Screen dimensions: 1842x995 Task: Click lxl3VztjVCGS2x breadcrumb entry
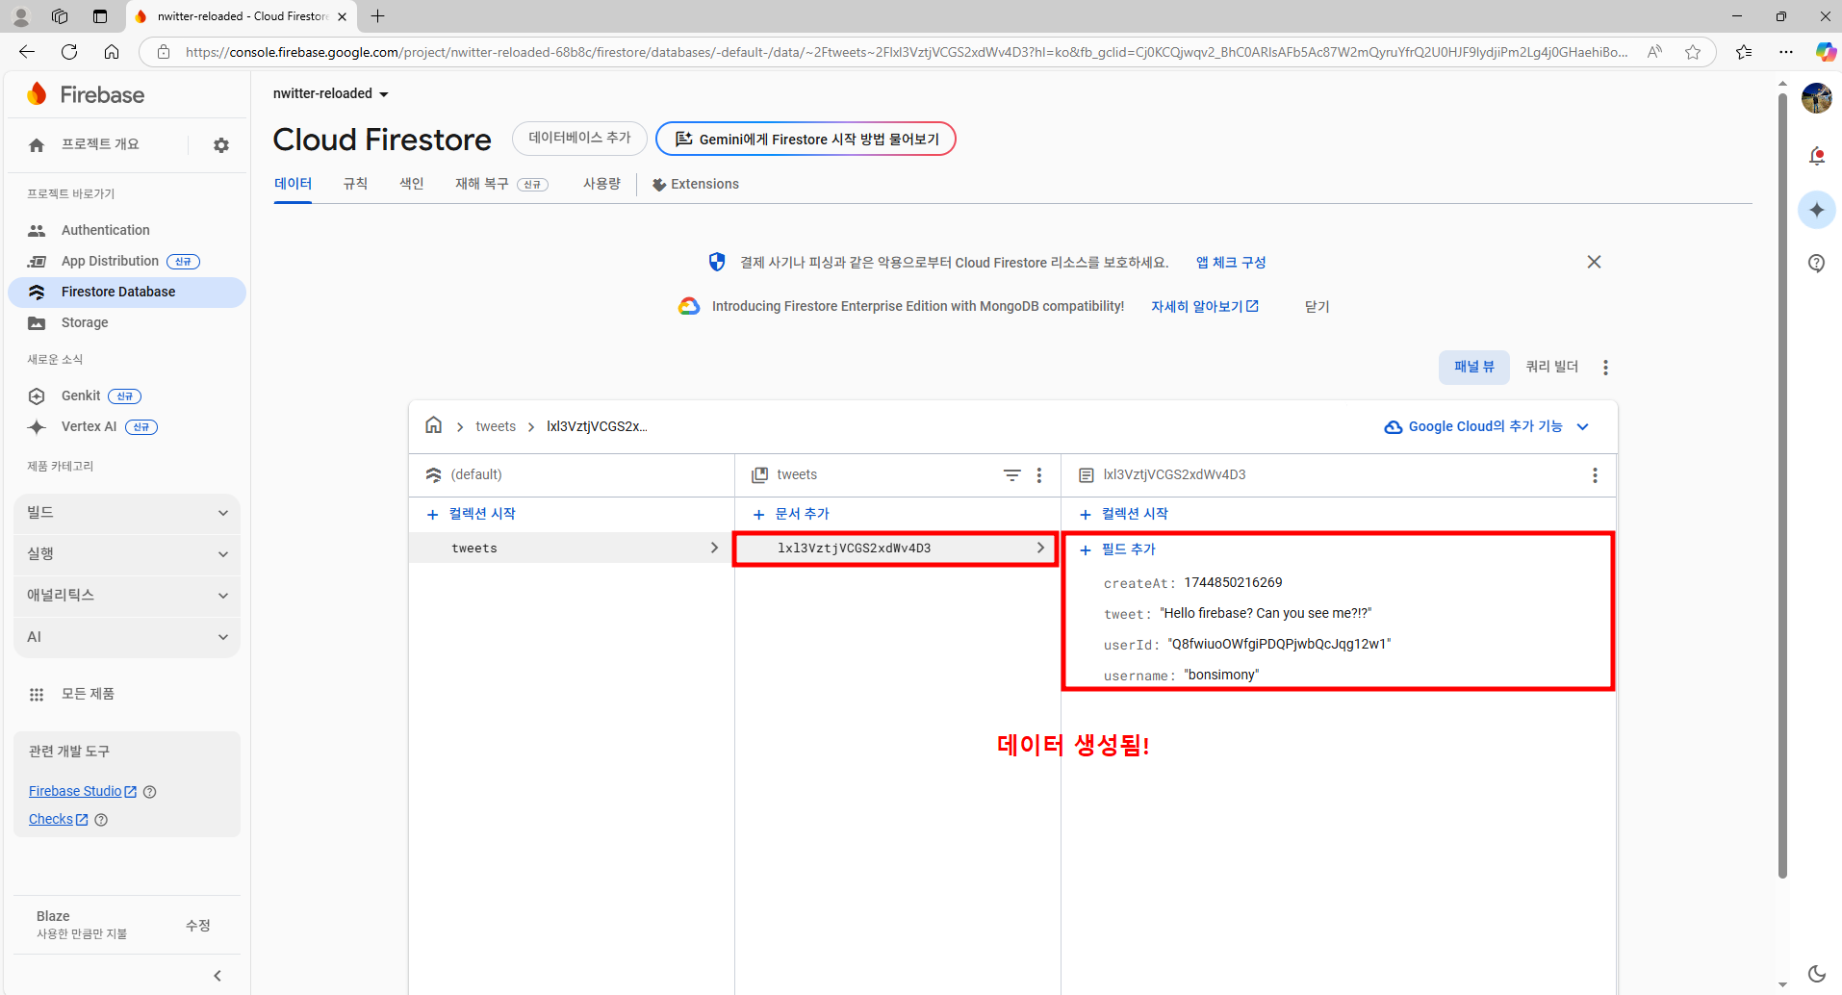[x=597, y=426]
